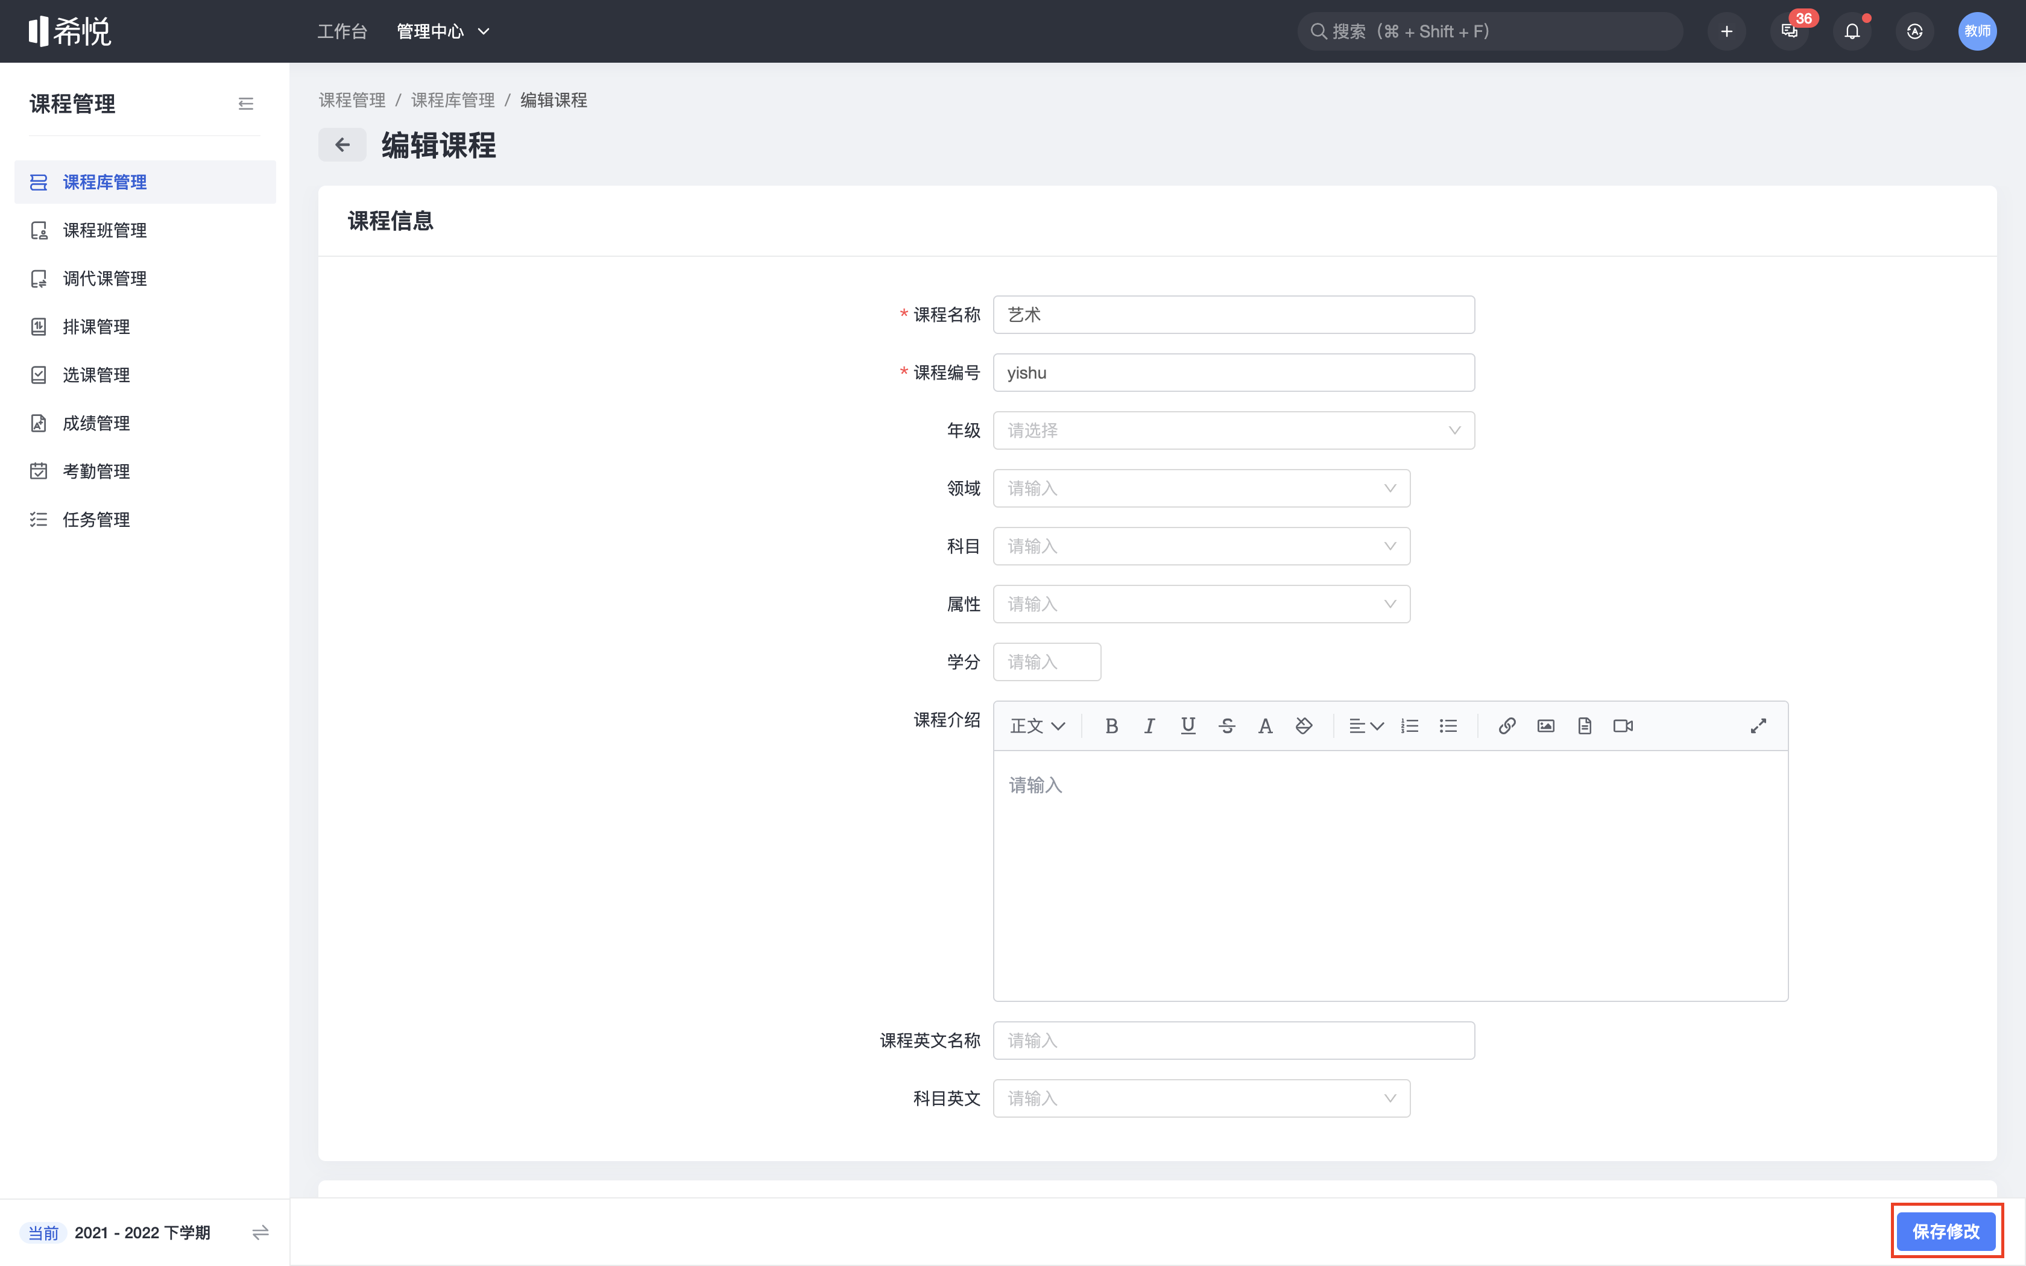Open 课程班管理 in sidebar
The width and height of the screenshot is (2026, 1266).
coord(145,230)
